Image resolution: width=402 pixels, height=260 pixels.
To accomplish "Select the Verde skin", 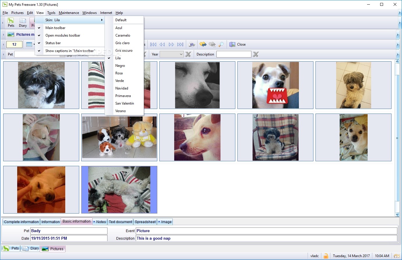I will [124, 81].
